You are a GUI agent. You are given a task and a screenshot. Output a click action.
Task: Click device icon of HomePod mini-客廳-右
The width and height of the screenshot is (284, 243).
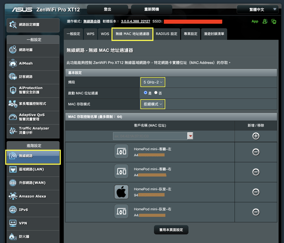(121, 171)
